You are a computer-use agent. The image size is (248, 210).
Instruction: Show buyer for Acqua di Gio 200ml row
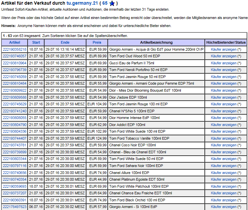223,49
